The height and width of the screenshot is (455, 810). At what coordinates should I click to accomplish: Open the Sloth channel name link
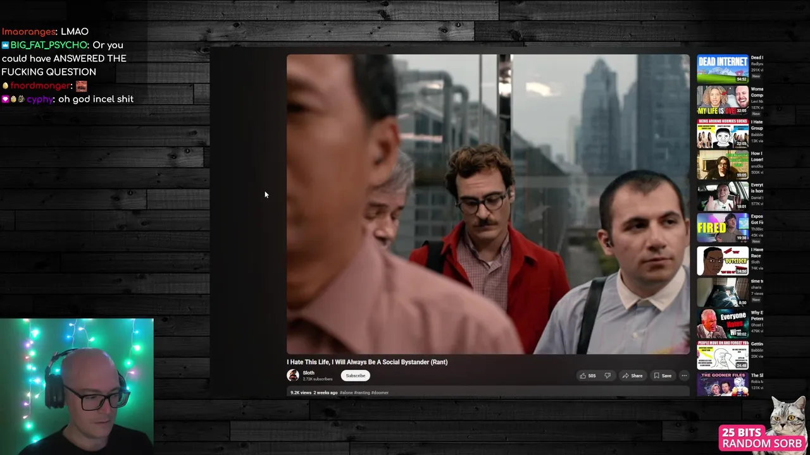pyautogui.click(x=308, y=373)
